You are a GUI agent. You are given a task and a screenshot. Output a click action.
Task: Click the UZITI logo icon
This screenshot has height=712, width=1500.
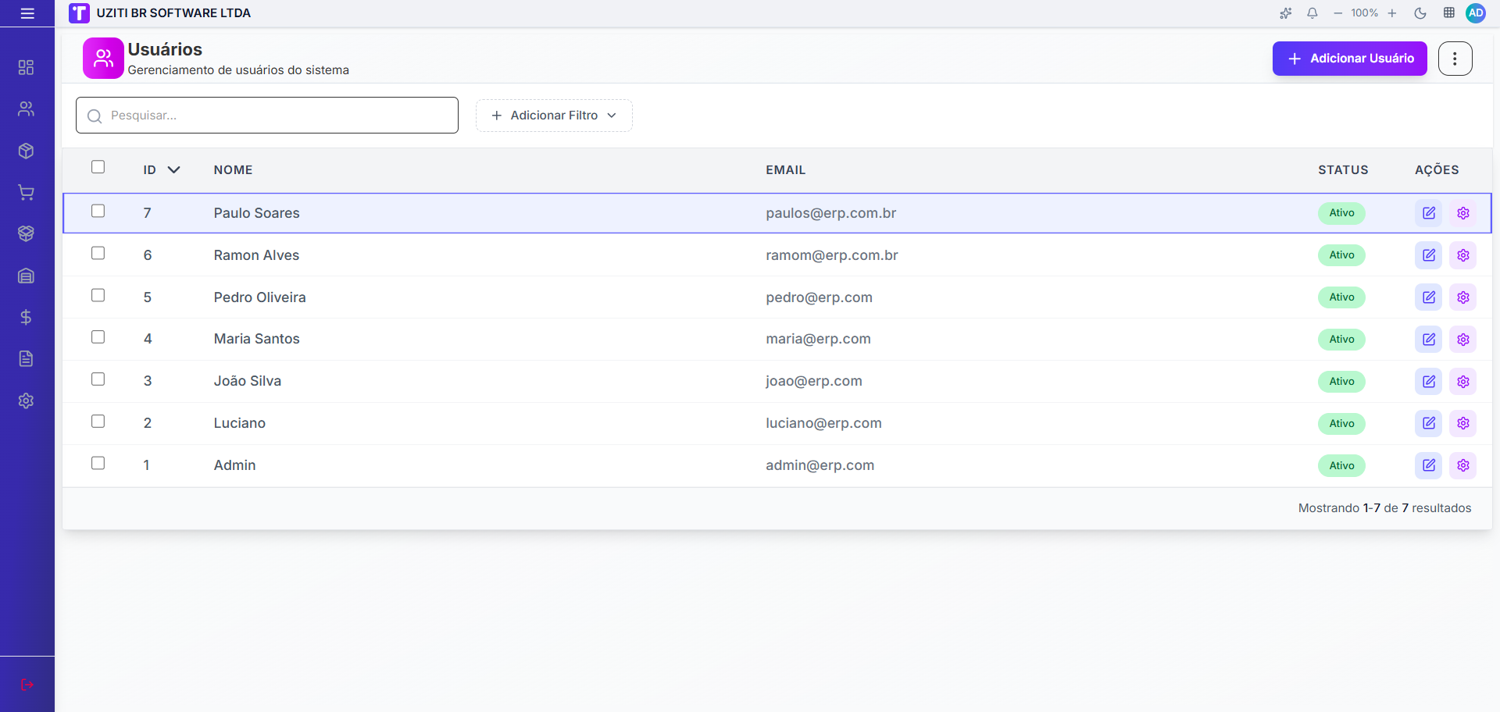(79, 13)
